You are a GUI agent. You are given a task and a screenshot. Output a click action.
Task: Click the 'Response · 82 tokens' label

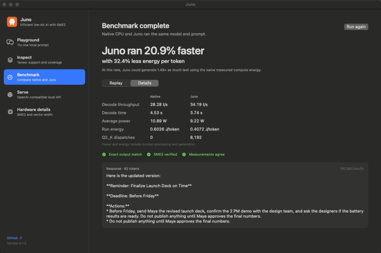pyautogui.click(x=123, y=169)
